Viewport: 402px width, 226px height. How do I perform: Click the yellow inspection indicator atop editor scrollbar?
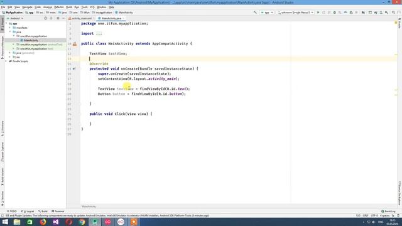coord(396,23)
